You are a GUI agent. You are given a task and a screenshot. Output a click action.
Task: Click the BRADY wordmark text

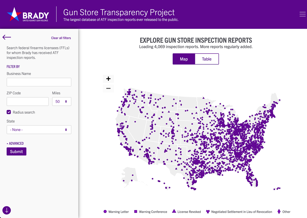[36, 15]
